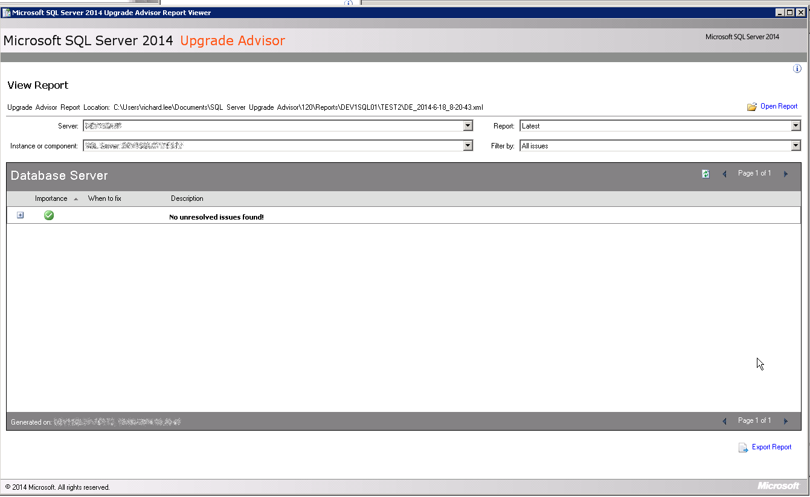Click the top Page 1 of 1 label

coord(754,173)
